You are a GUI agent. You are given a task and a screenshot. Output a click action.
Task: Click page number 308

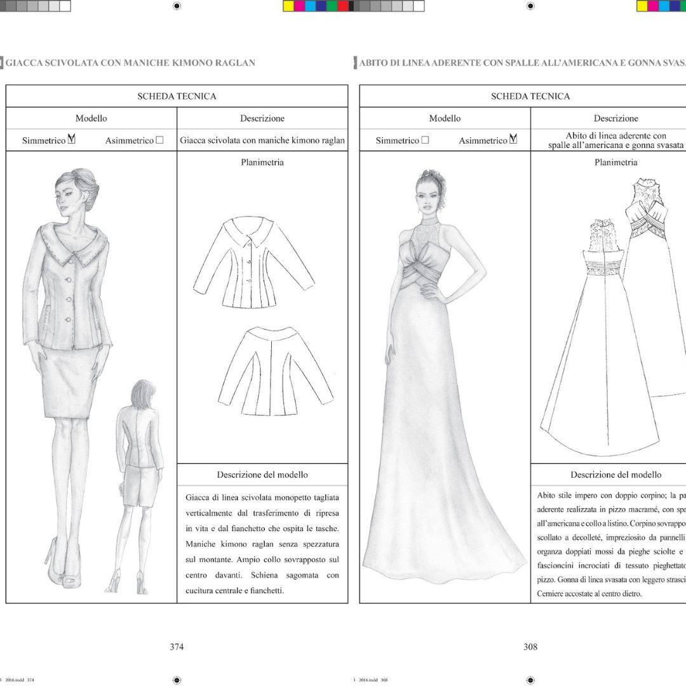point(530,647)
